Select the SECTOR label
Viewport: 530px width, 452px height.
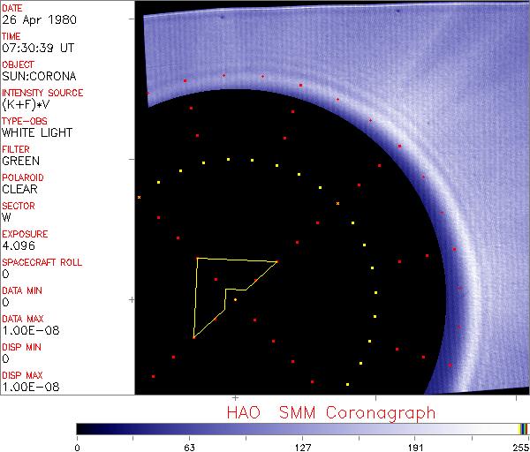tap(19, 206)
